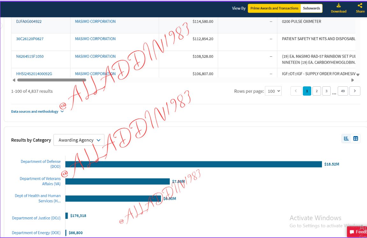Click the Department of Defense $18.52M bar
Image resolution: width=367 pixels, height=238 pixels.
click(194, 164)
